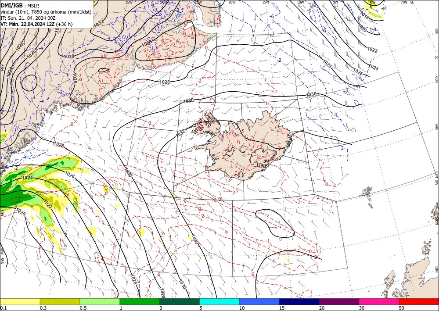Click the '30' legend scale value
Image resolution: width=439 pixels, height=311 pixels.
coord(362,308)
